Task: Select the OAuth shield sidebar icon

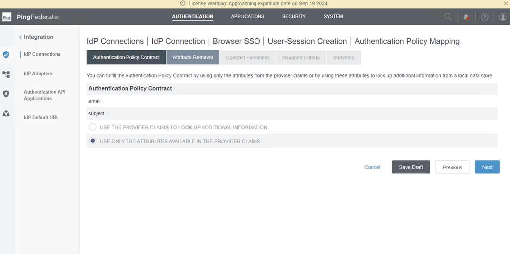Action: (6, 94)
